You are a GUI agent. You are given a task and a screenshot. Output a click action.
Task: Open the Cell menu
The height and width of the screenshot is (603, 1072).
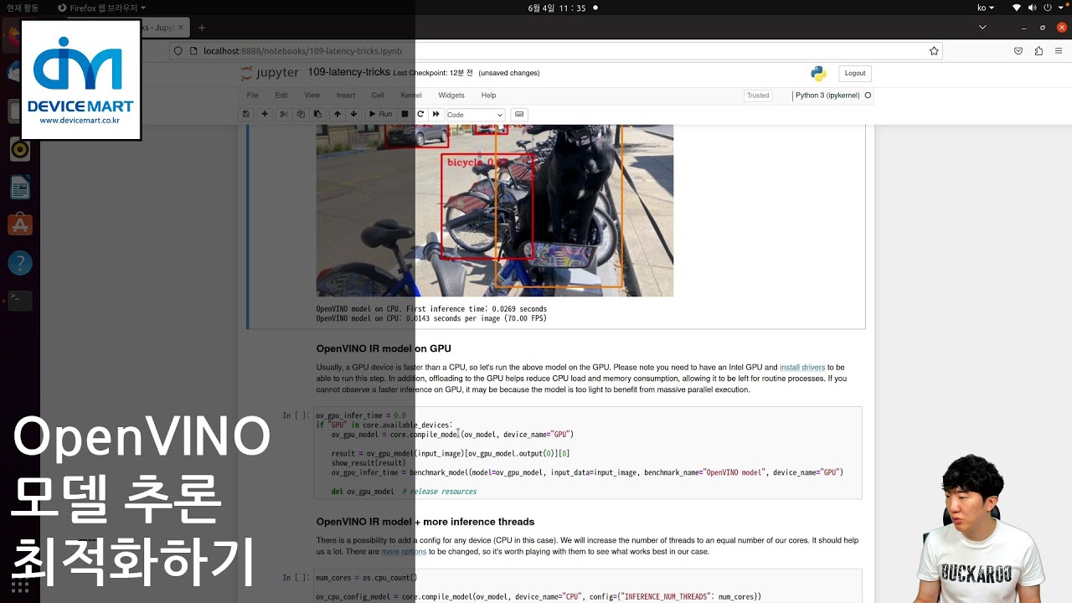[x=378, y=95]
